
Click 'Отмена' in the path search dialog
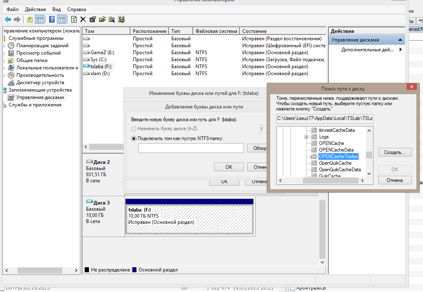394,180
